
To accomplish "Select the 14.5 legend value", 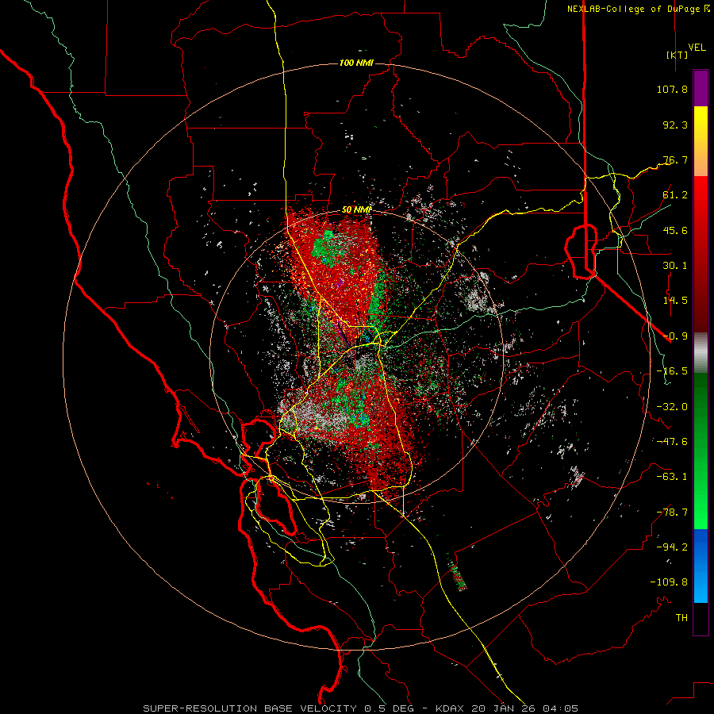I will pyautogui.click(x=675, y=301).
